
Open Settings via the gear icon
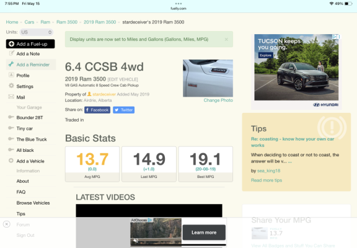(11, 86)
